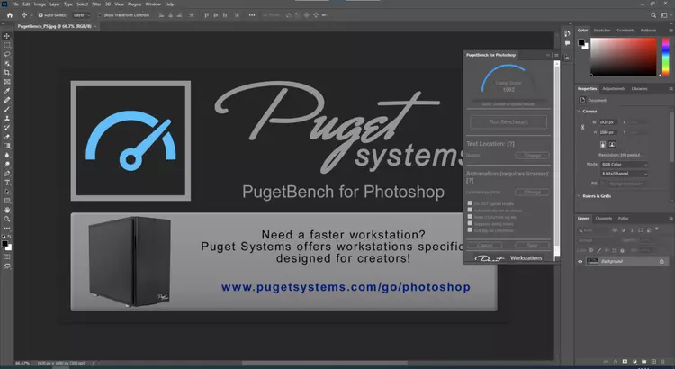Click the Workstations link in PugetBench panel
Screen dimensions: 675x369
(526, 258)
